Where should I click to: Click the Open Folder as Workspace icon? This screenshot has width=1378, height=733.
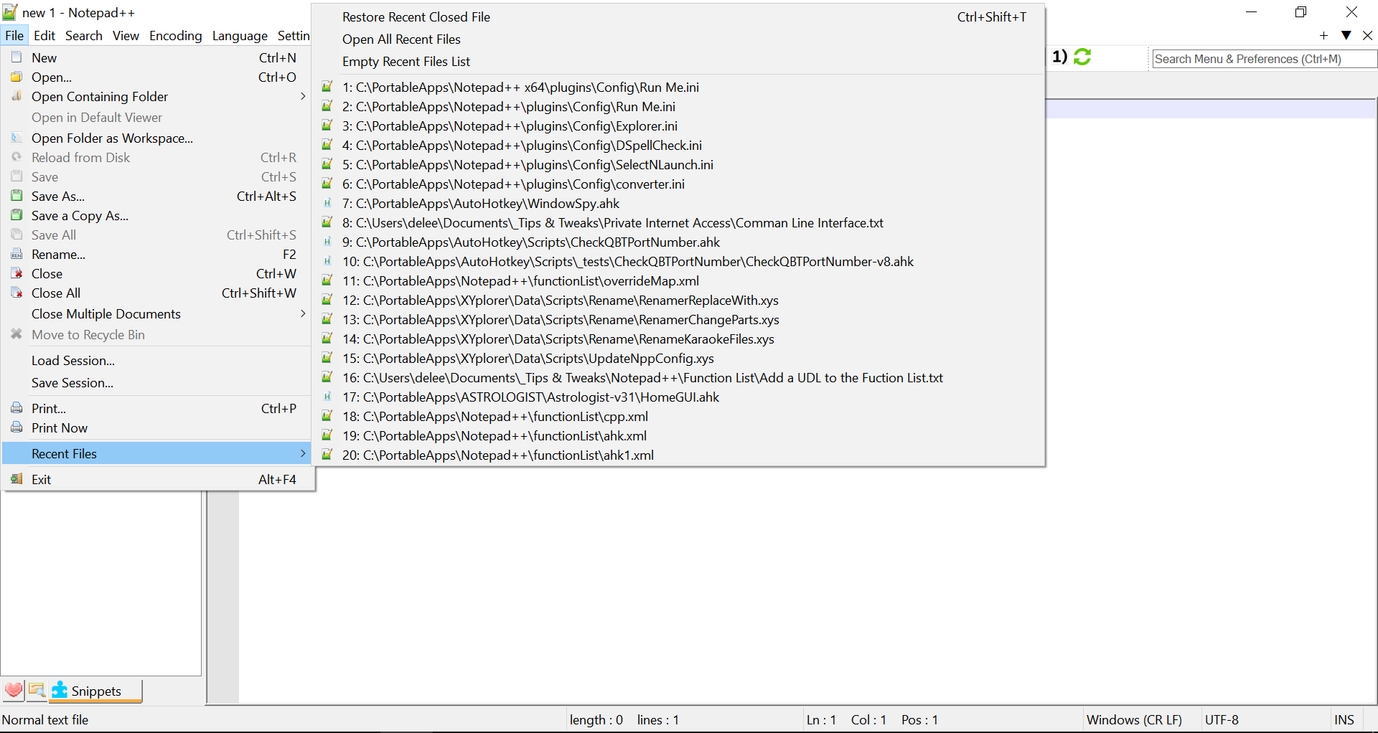click(x=17, y=138)
